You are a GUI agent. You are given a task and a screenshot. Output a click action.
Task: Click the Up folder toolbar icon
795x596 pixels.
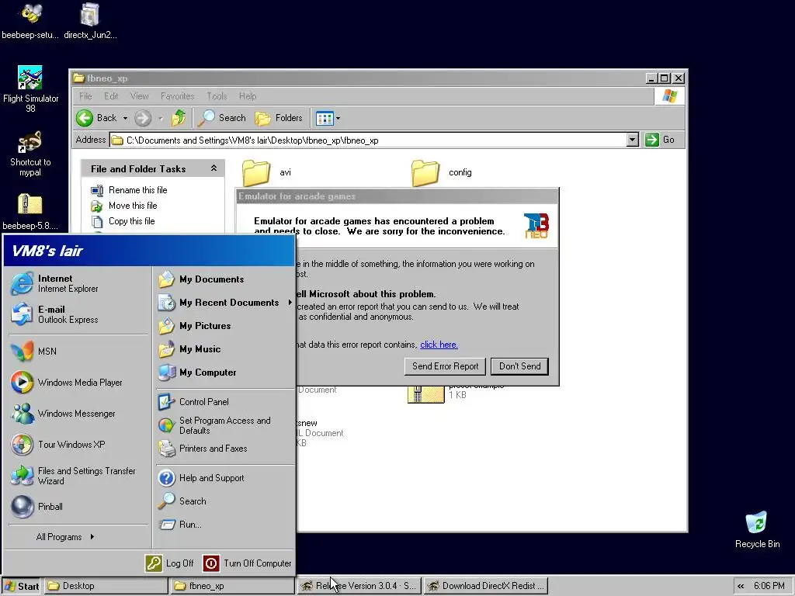(x=179, y=118)
